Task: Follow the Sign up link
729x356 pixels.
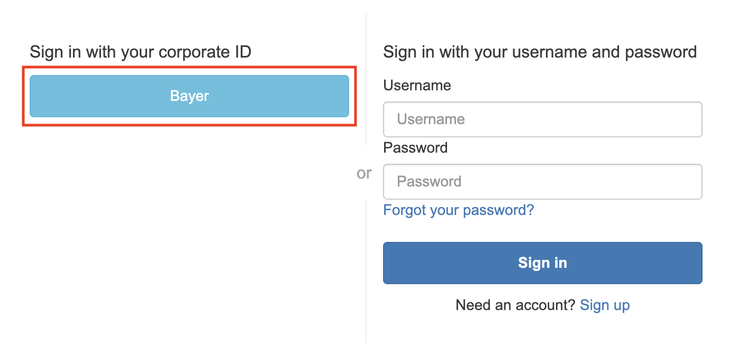Action: click(605, 305)
